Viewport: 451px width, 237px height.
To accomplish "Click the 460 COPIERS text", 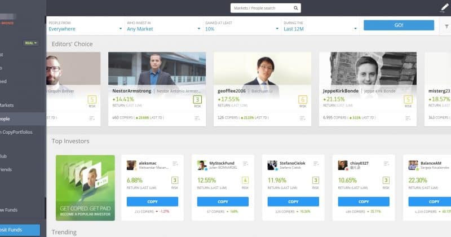I will click(x=122, y=117).
